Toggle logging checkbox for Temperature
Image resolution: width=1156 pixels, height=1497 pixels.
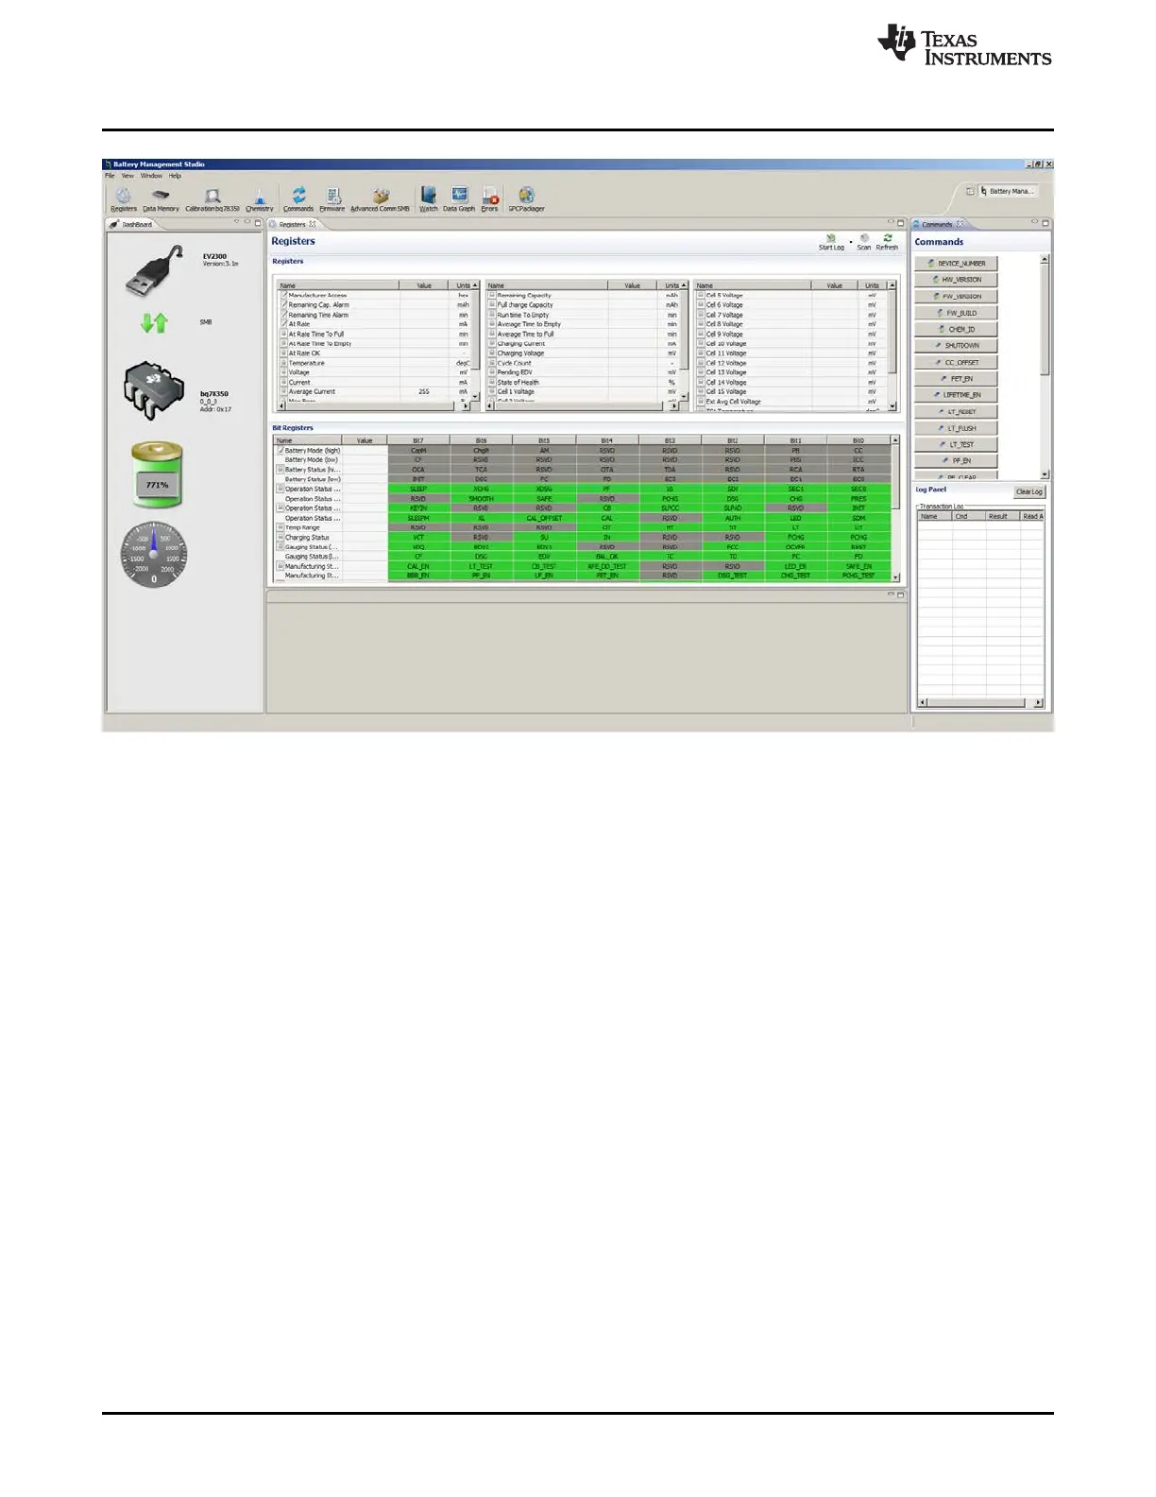coord(283,363)
